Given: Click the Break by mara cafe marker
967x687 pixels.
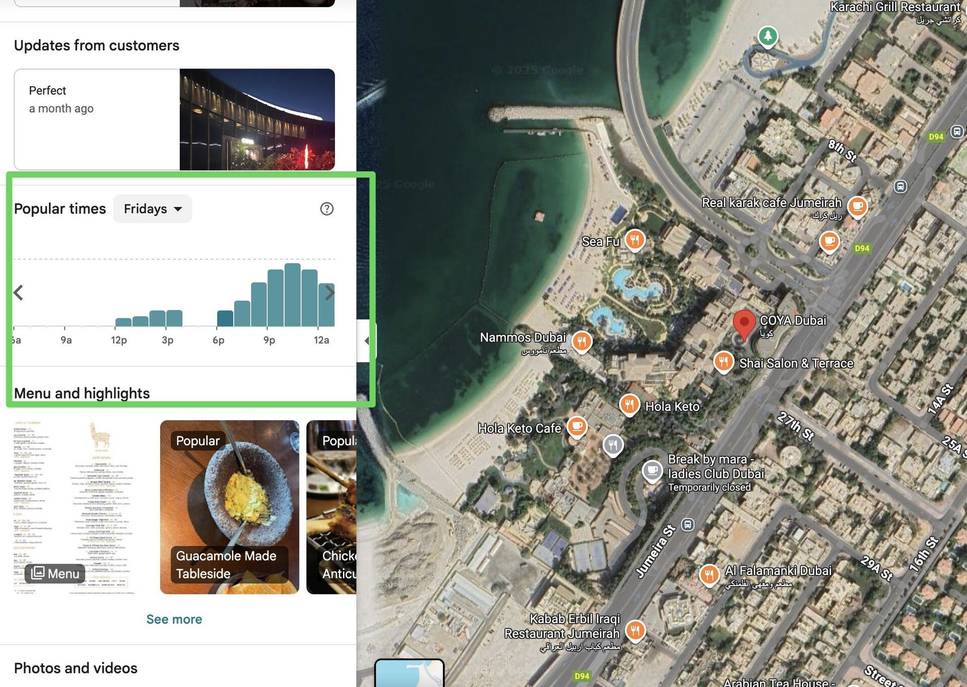Looking at the screenshot, I should pos(652,471).
